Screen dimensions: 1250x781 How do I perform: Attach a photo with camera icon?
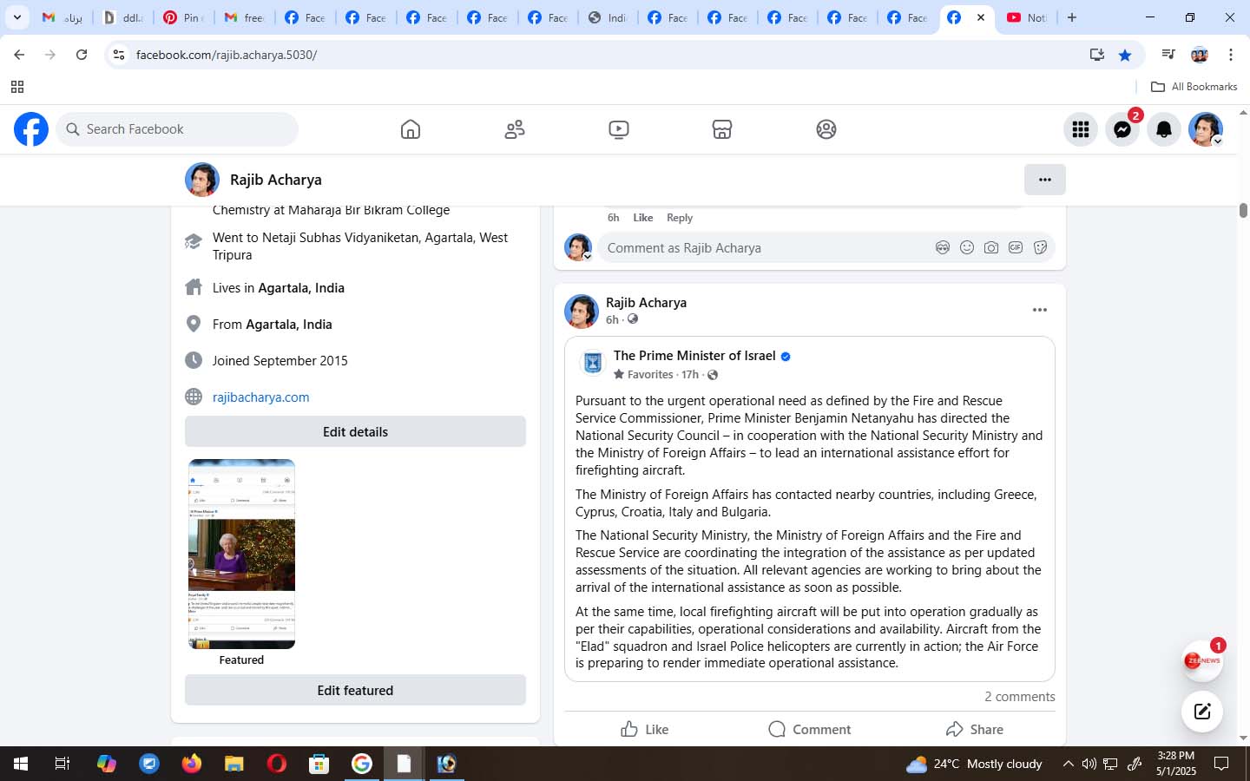(x=991, y=248)
